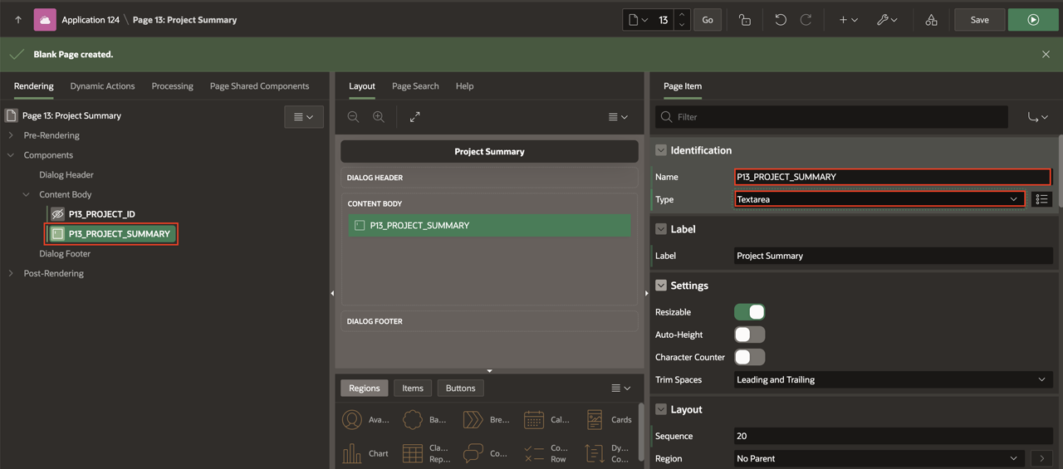Enable the Auto-Height toggle
The image size is (1063, 469).
(x=749, y=335)
